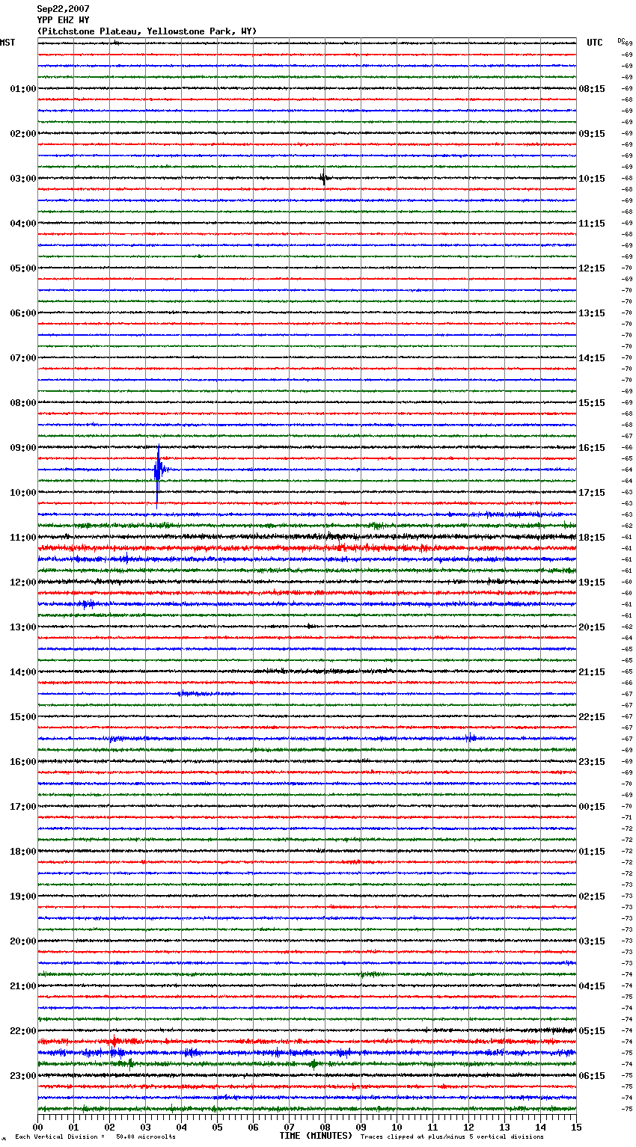The height and width of the screenshot is (1147, 636).
Task: Select the 01:00 MST row label
Action: (x=23, y=89)
